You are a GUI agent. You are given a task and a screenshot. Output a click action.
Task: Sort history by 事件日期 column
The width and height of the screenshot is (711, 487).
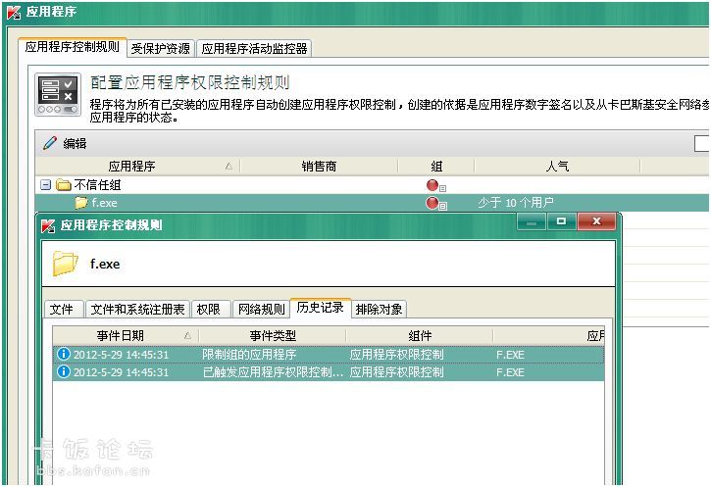pyautogui.click(x=126, y=336)
